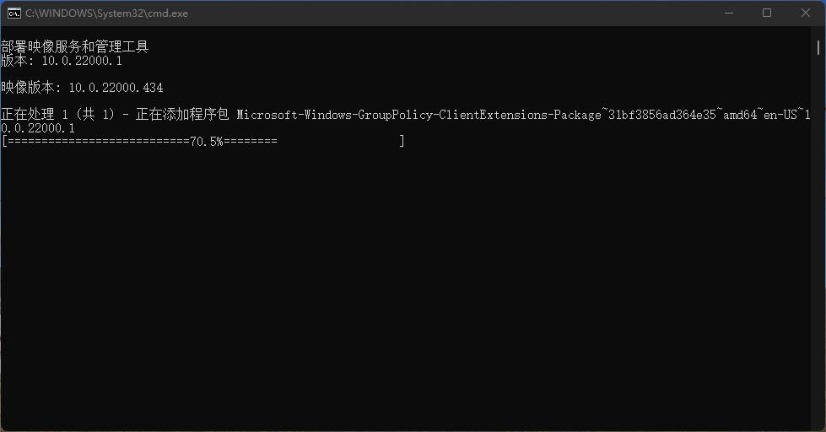
Task: Click the vertical scrollbar thumb
Action: point(818,48)
